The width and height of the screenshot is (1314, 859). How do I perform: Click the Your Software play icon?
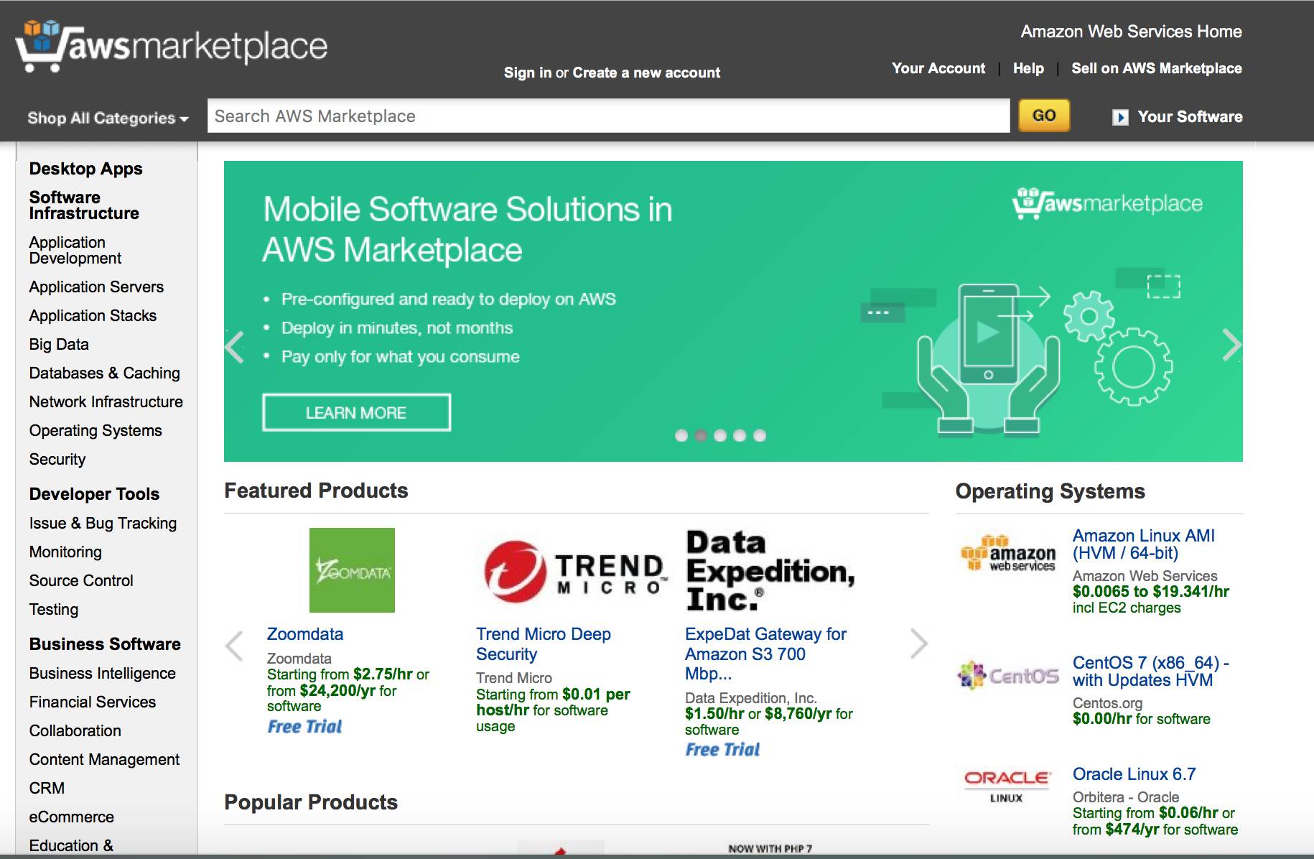point(1122,116)
